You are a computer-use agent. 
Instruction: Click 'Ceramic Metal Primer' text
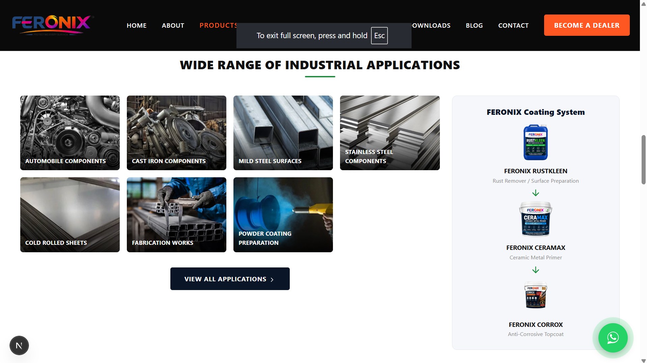536,258
